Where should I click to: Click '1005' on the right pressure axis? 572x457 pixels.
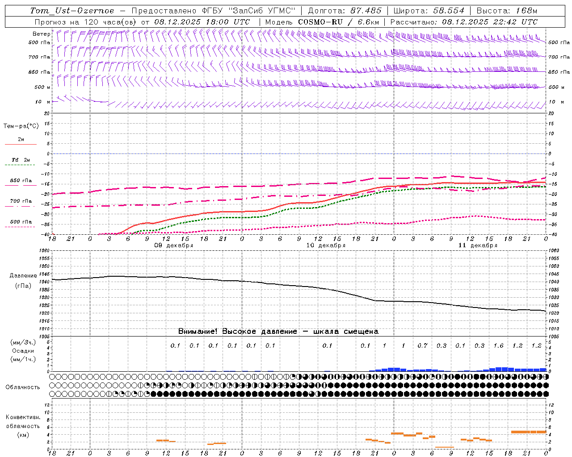[554, 336]
